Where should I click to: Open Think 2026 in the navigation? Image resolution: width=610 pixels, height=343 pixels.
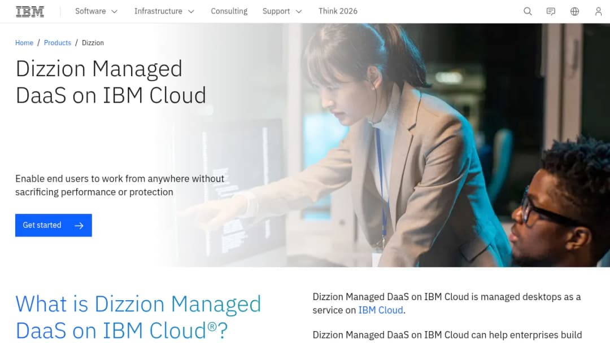pyautogui.click(x=338, y=11)
